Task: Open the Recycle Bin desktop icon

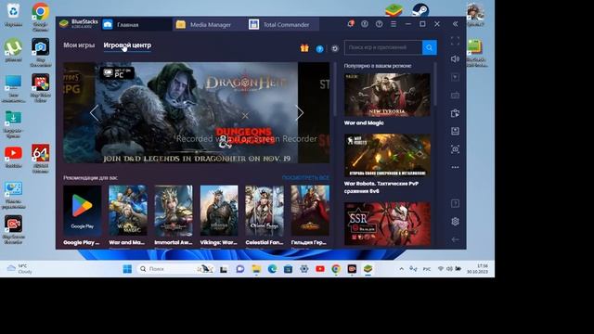Action: click(13, 15)
